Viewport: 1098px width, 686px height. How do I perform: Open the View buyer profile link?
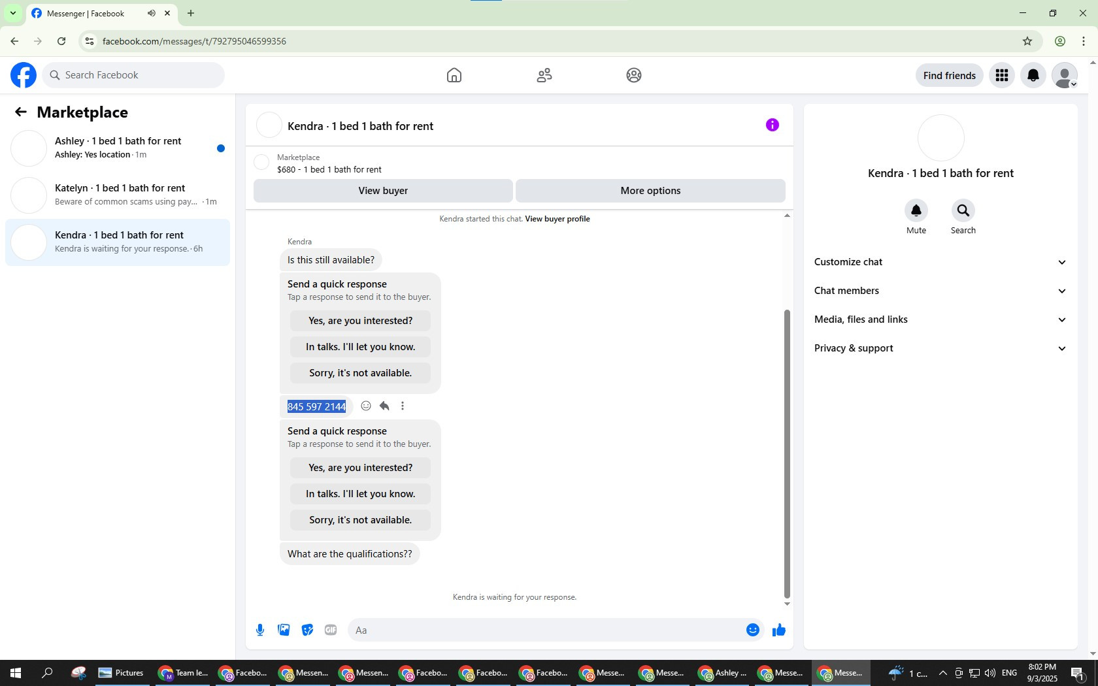557,219
